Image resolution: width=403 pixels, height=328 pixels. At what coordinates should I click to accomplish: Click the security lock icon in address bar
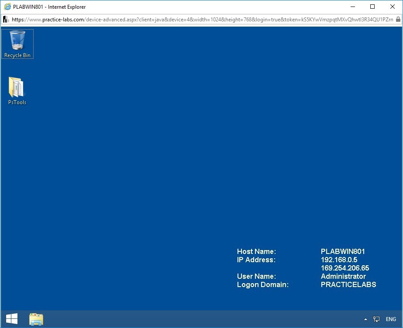tap(398, 20)
